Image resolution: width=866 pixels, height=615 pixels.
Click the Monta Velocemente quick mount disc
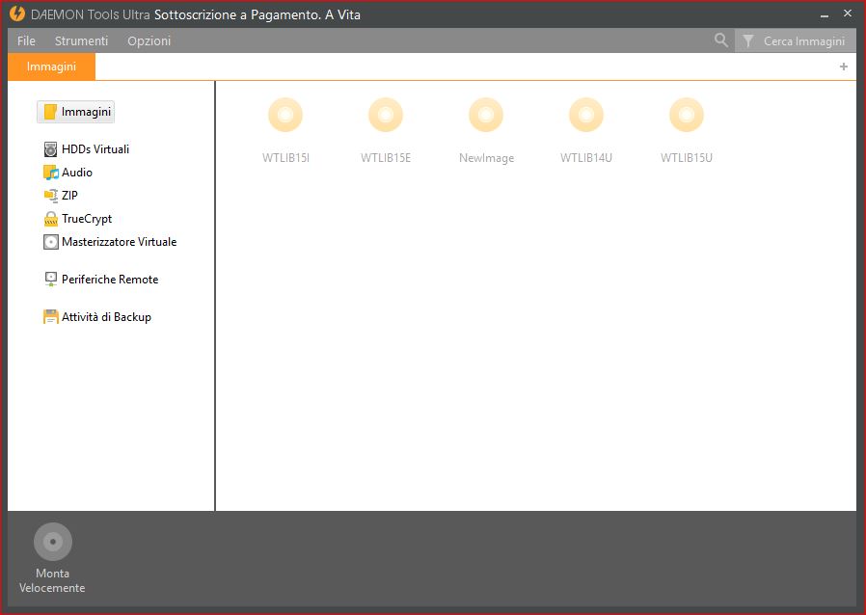53,542
